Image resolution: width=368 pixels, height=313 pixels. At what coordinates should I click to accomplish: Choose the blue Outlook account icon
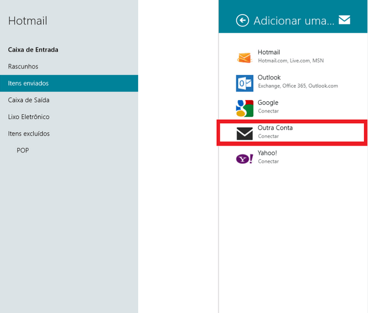pos(245,83)
